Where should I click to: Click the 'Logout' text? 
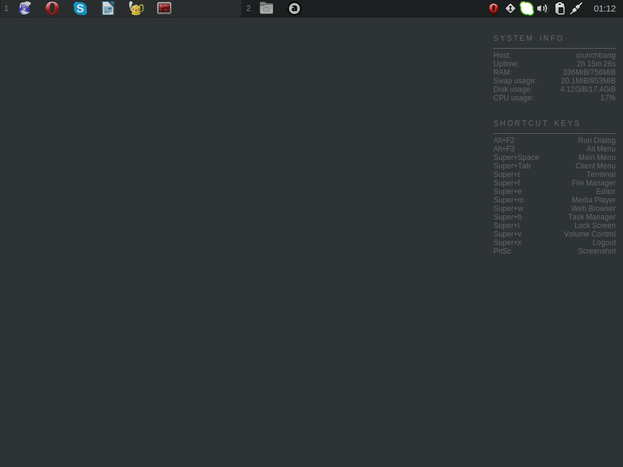click(x=604, y=243)
